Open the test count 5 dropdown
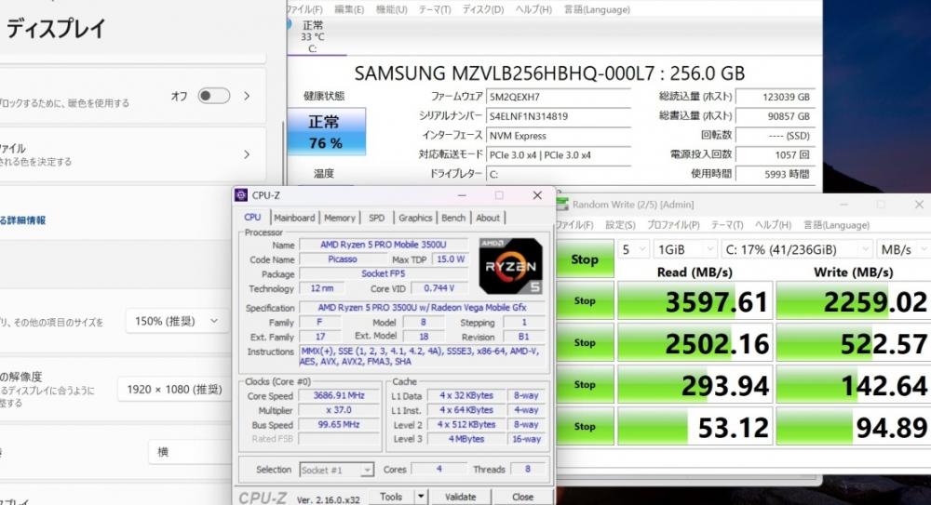Viewport: 931px width, 505px height. 633,250
